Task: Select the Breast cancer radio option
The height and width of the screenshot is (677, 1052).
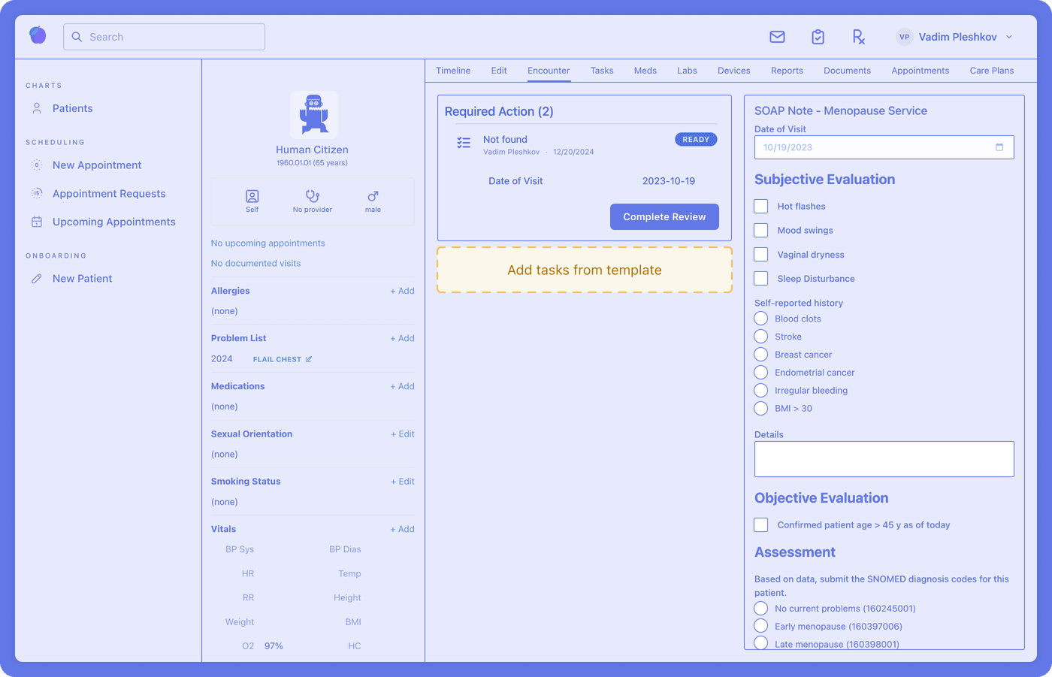Action: (x=761, y=355)
